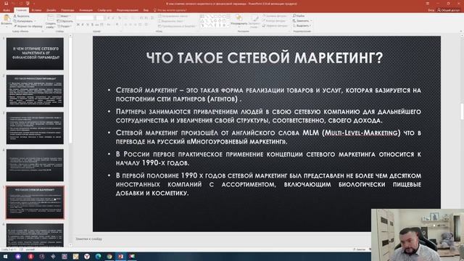Click the font size combo box
Viewport: 464px width, 261px height.
click(x=100, y=18)
